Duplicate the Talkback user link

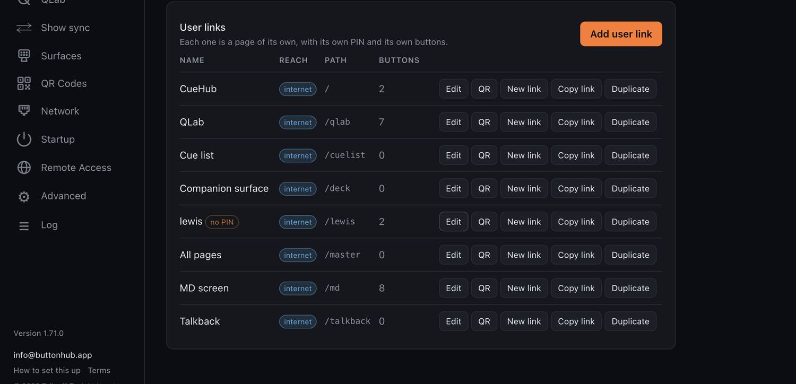coord(630,321)
